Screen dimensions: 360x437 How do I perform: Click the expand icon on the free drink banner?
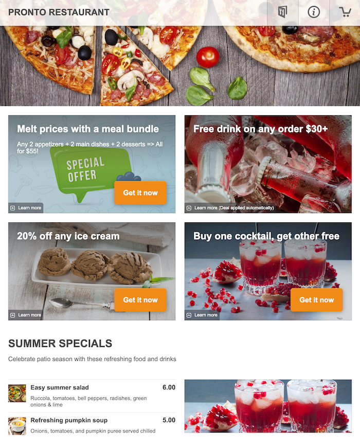(189, 208)
